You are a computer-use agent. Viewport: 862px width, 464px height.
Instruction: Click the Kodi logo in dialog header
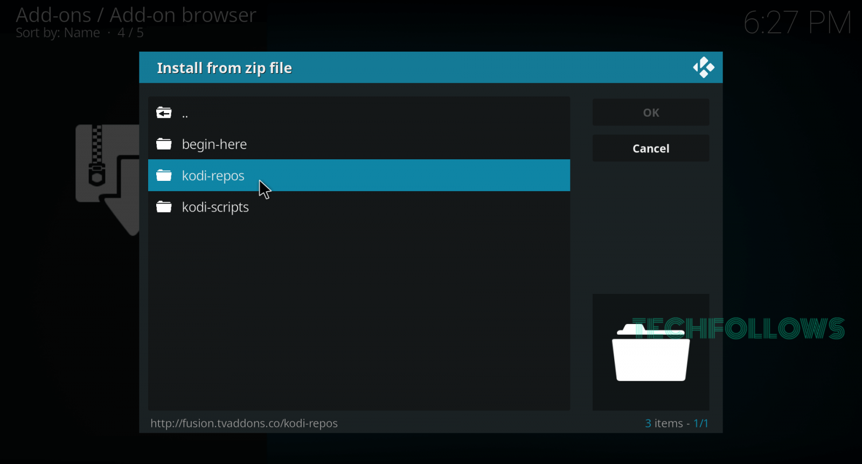tap(704, 68)
